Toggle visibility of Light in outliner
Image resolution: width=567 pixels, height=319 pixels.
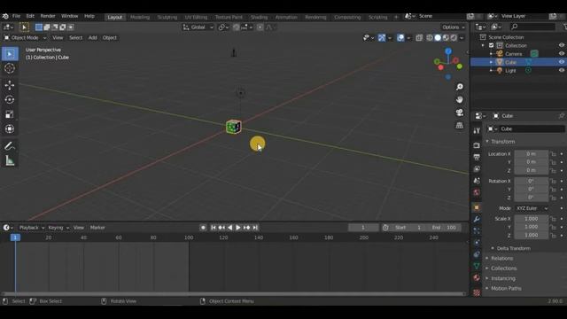[562, 70]
